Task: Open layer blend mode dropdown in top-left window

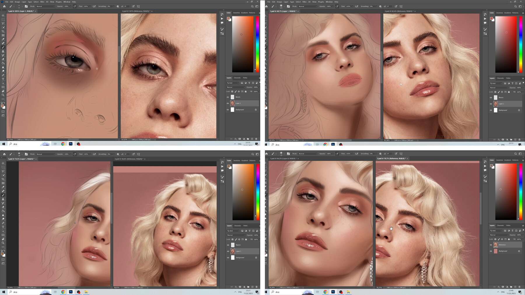Action: (236, 87)
